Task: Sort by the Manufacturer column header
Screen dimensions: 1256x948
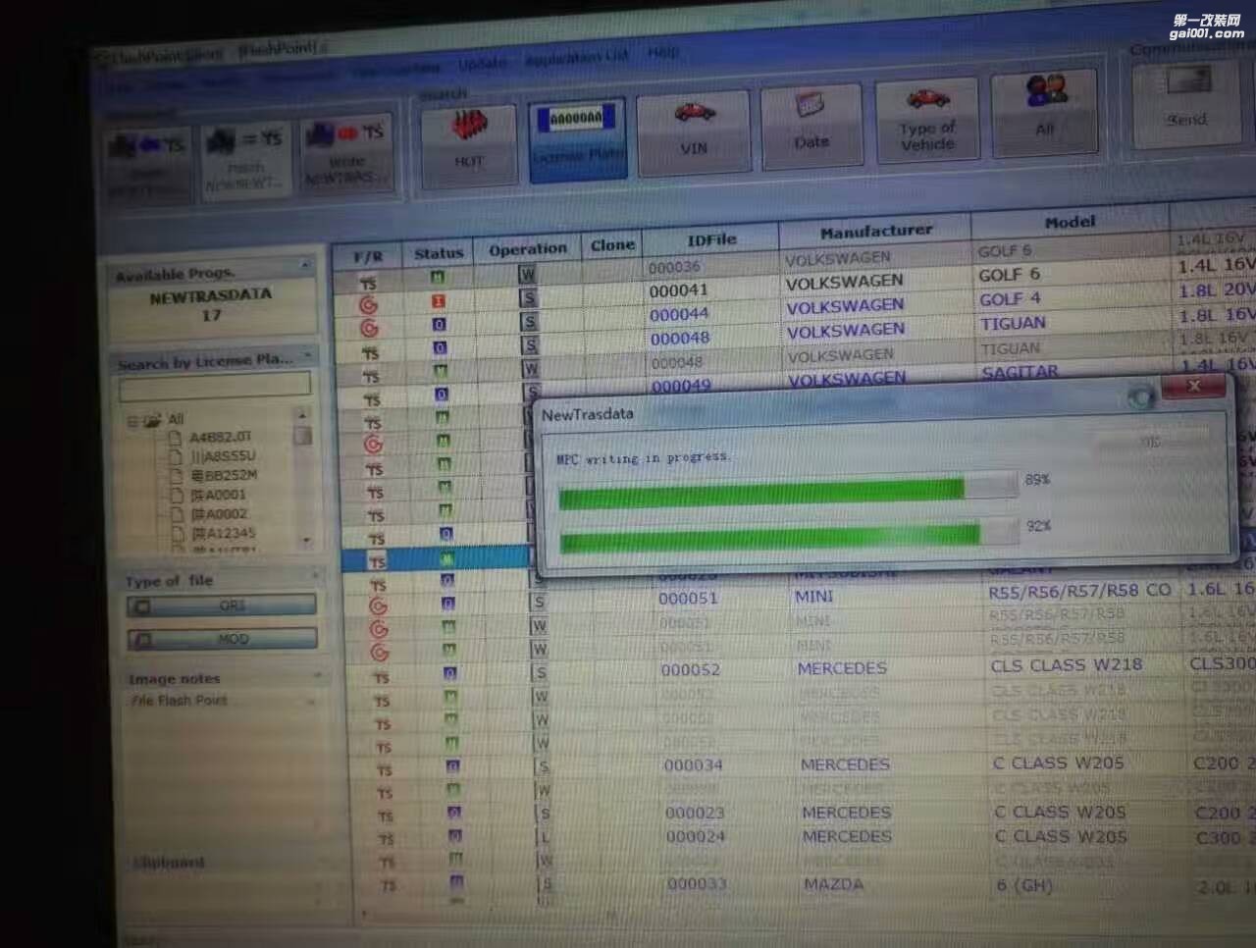Action: [x=875, y=232]
